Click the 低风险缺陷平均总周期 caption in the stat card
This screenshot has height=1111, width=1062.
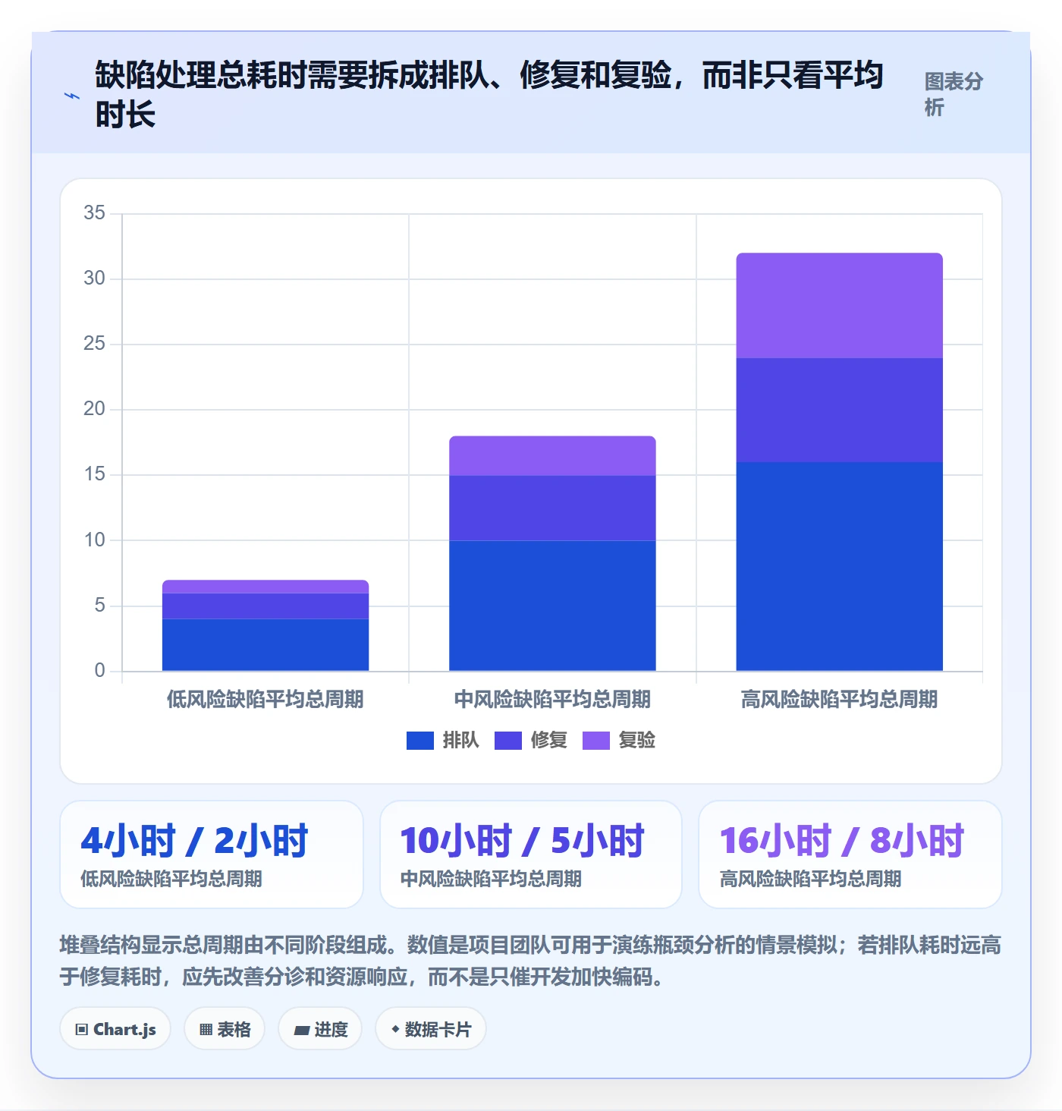[x=171, y=879]
